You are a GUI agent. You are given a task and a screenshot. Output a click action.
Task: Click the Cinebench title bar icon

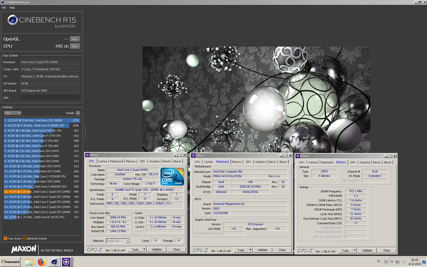pos(3,2)
